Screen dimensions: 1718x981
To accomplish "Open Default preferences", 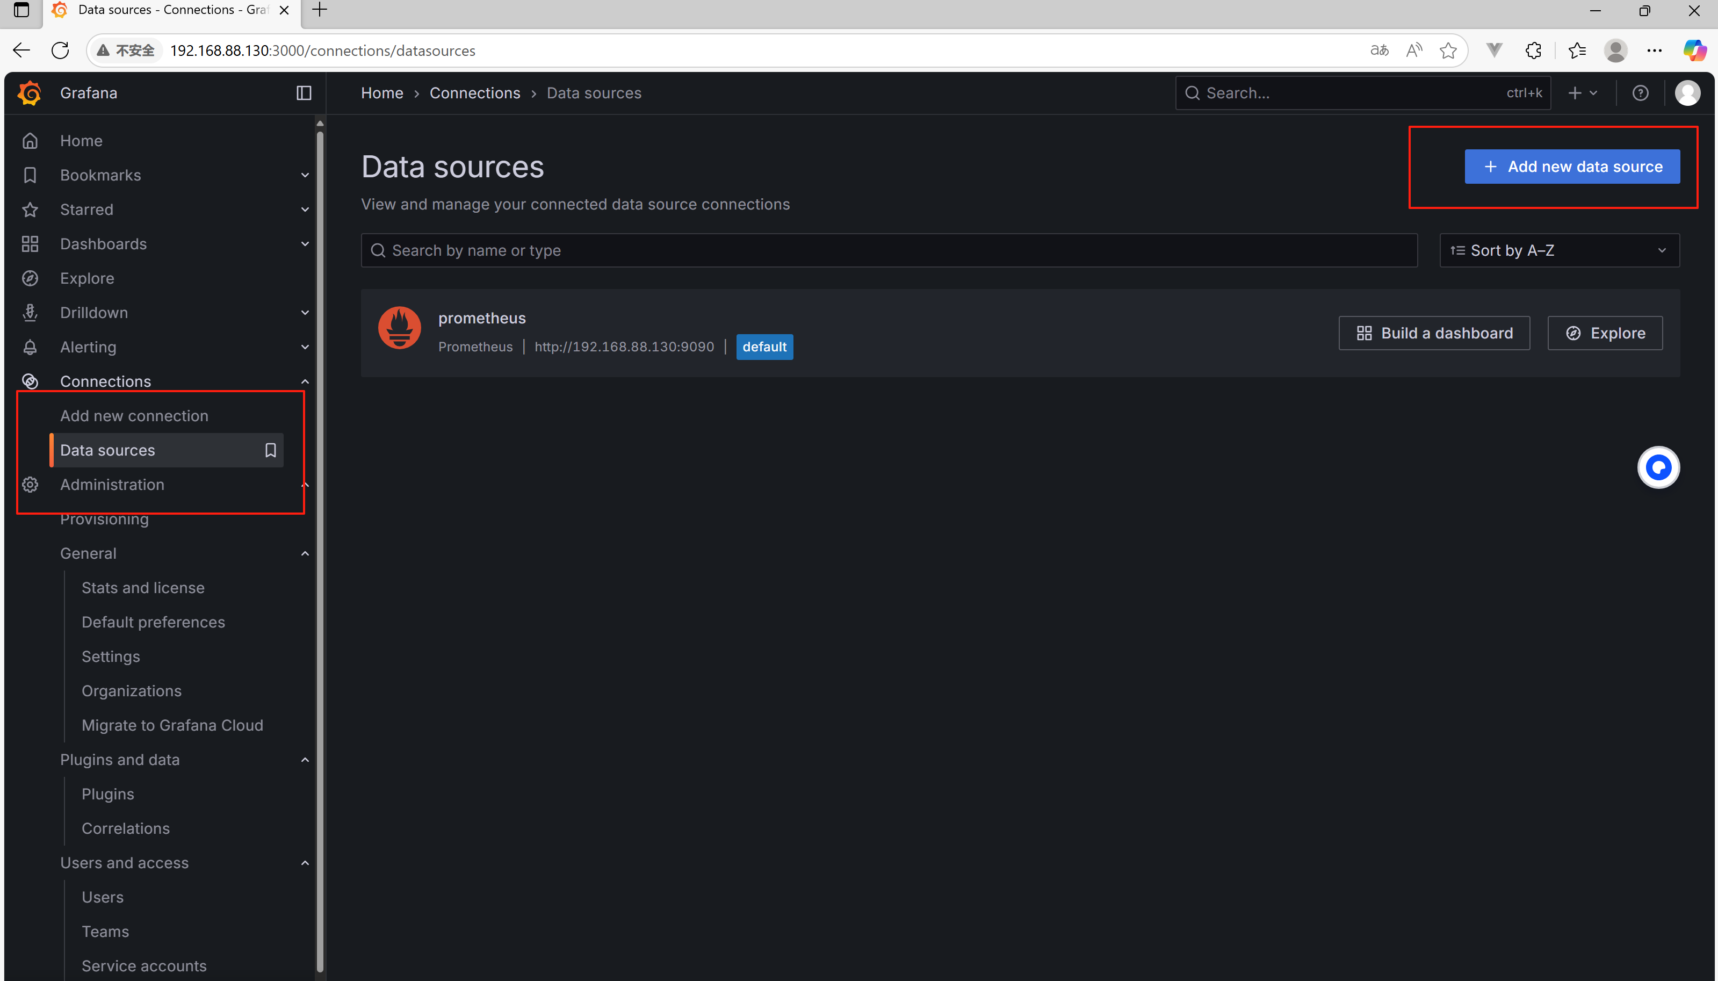I will (153, 622).
